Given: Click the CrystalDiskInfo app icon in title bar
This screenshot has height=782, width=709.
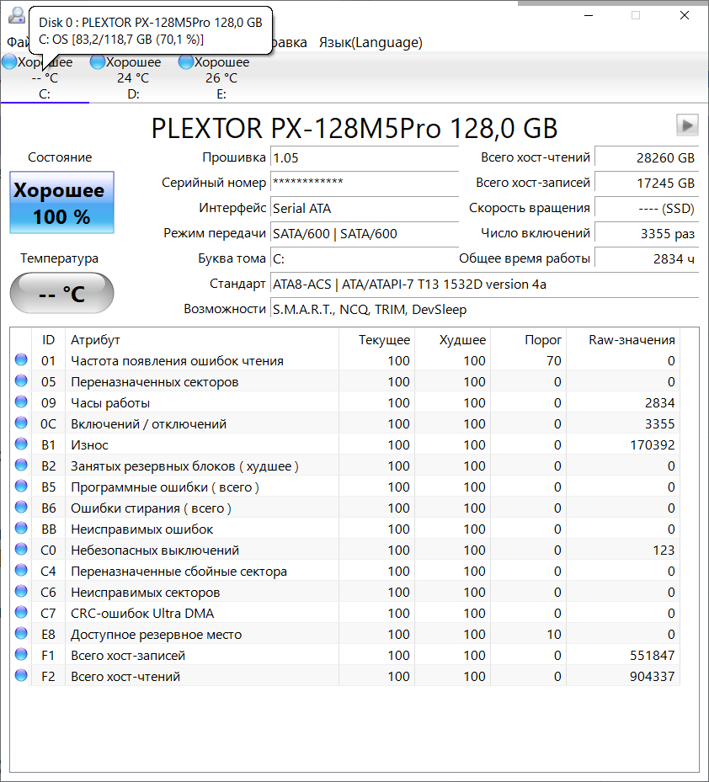Looking at the screenshot, I should 17,15.
